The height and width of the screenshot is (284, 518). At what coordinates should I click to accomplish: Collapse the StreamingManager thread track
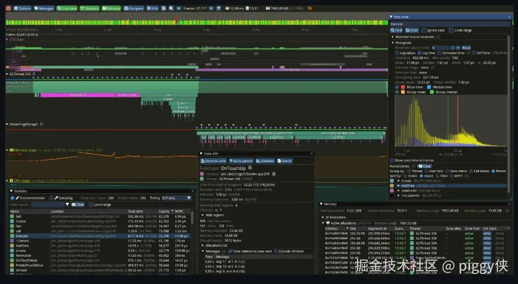[7, 125]
